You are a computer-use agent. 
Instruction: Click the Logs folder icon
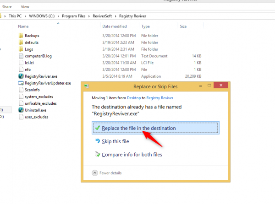tap(21, 49)
